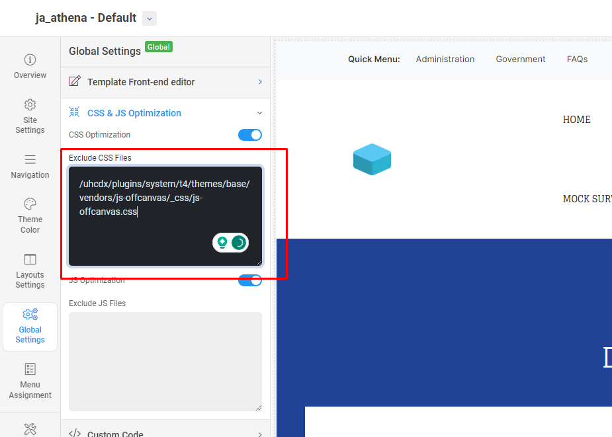612x437 pixels.
Task: Click the Layouts Settings columns icon
Action: [x=30, y=259]
